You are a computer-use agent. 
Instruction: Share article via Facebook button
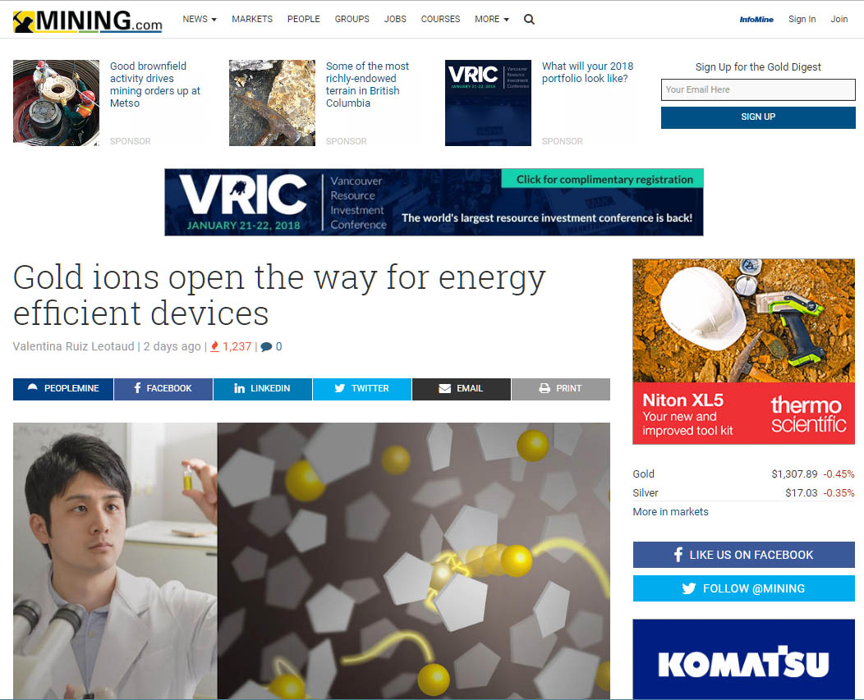point(163,389)
